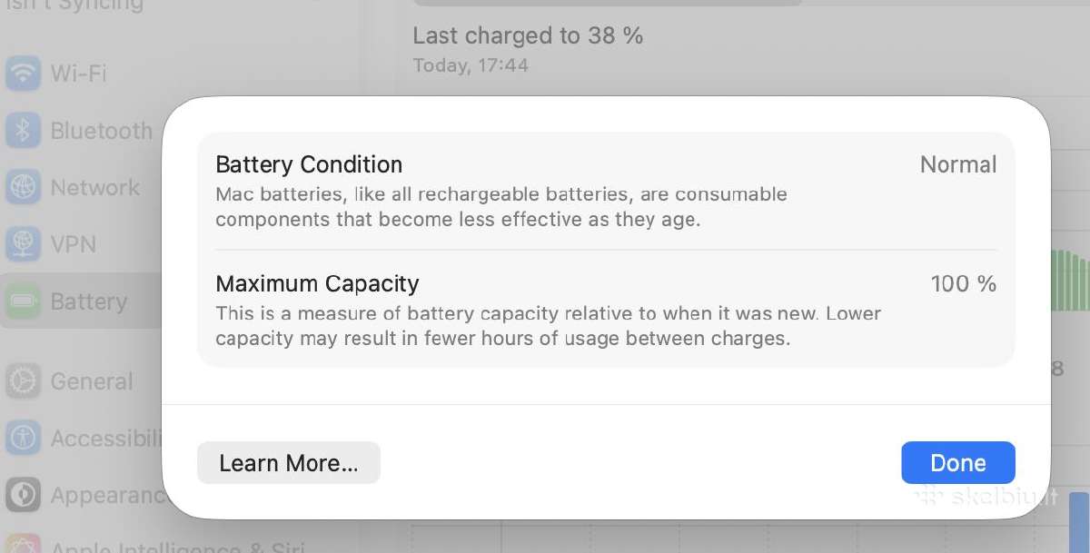The width and height of the screenshot is (1090, 553).
Task: Click the 100 % maximum capacity value
Action: pos(964,283)
